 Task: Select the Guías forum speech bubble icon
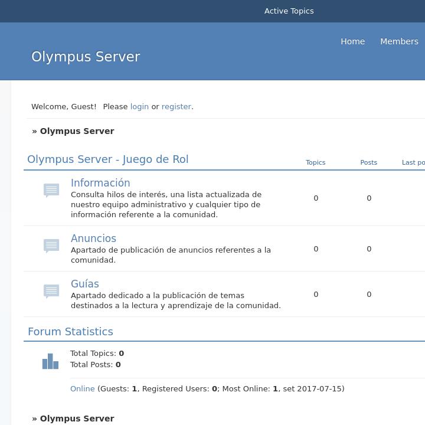51,291
